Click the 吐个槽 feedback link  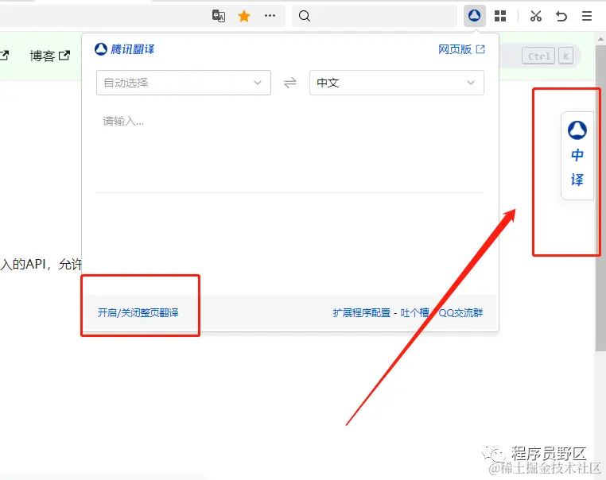(x=414, y=313)
